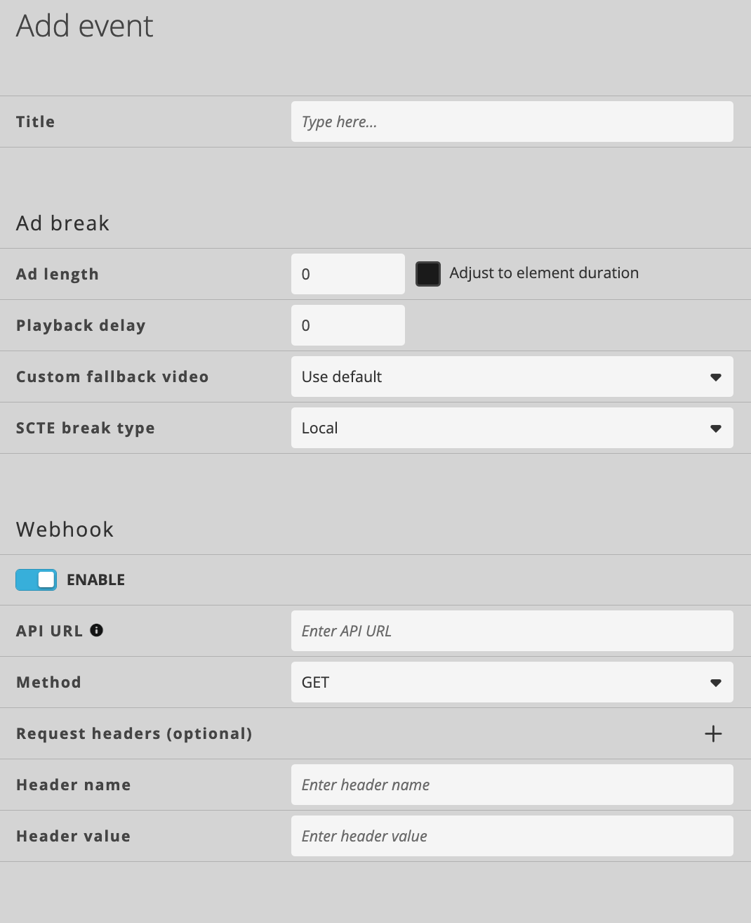Click the ENABLE label text

[95, 579]
